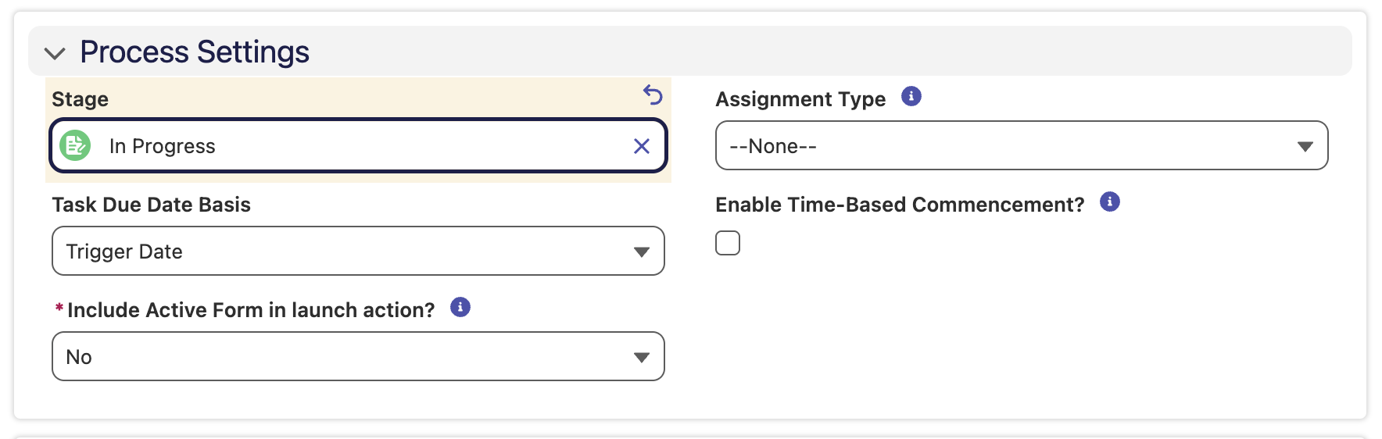
Task: Click the Assignment Type dropdown arrow
Action: pyautogui.click(x=1305, y=146)
